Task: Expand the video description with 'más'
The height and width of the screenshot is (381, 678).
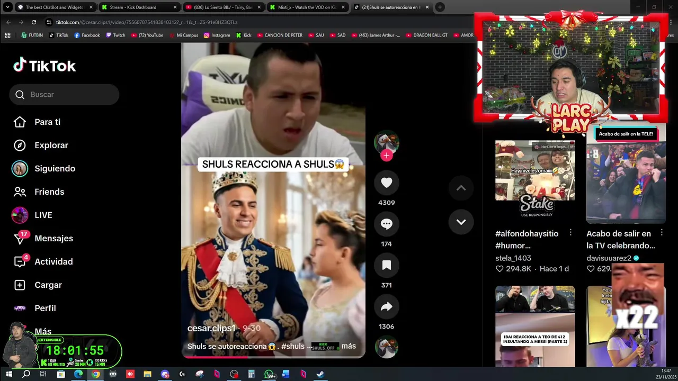Action: [x=349, y=346]
